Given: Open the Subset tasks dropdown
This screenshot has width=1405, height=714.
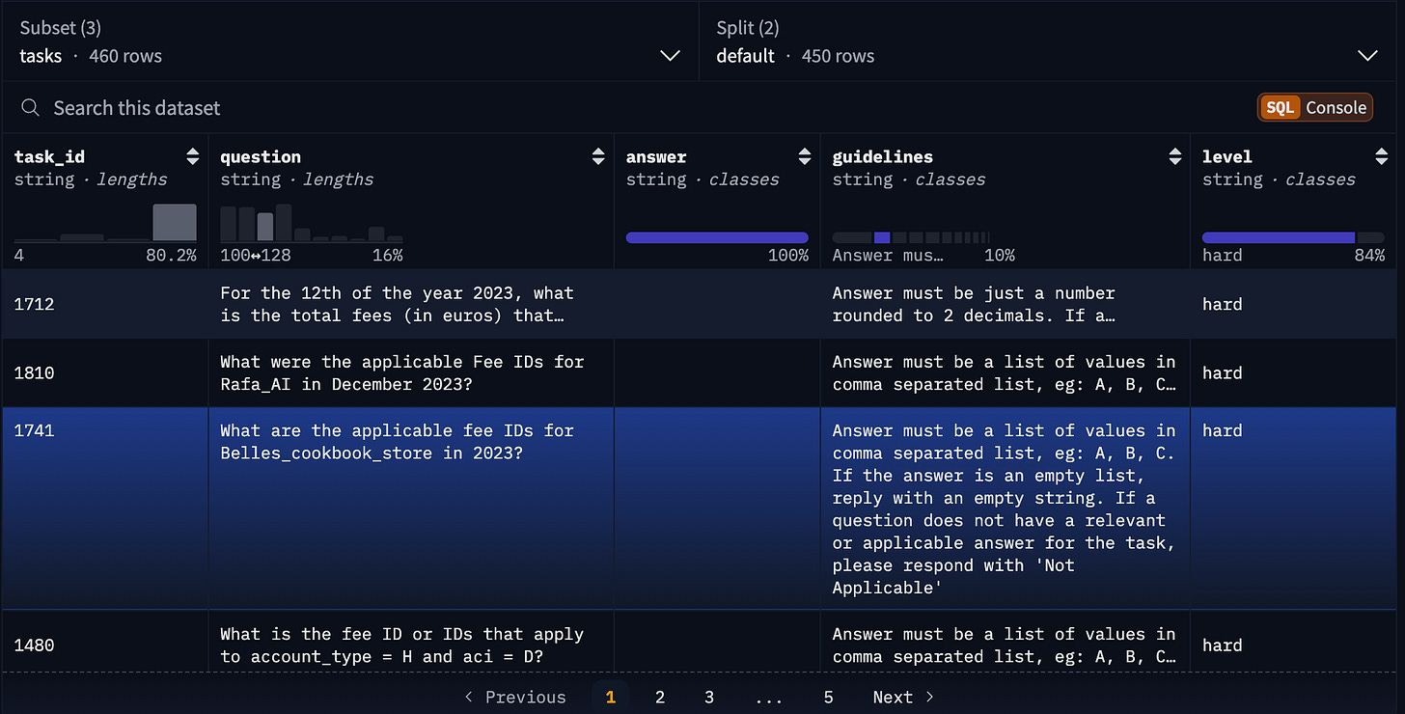Looking at the screenshot, I should [x=349, y=41].
